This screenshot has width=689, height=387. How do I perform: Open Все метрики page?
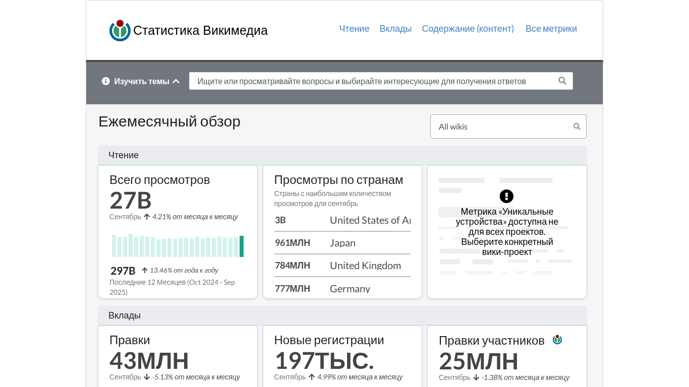pyautogui.click(x=551, y=29)
